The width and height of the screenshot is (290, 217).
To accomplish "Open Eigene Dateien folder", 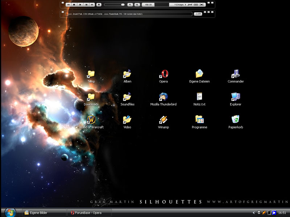I will coord(199,76).
